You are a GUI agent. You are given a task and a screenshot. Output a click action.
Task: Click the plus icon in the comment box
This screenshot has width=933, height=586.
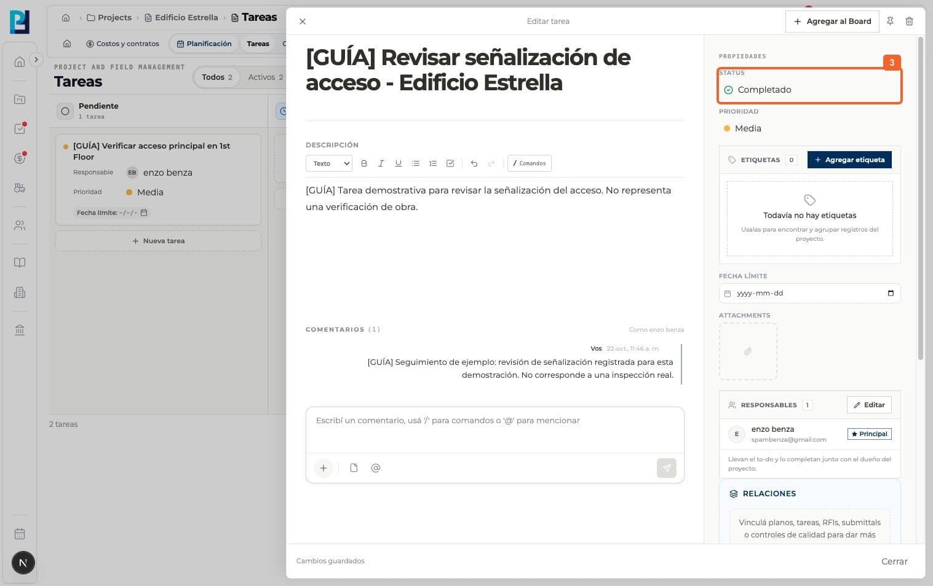(324, 468)
